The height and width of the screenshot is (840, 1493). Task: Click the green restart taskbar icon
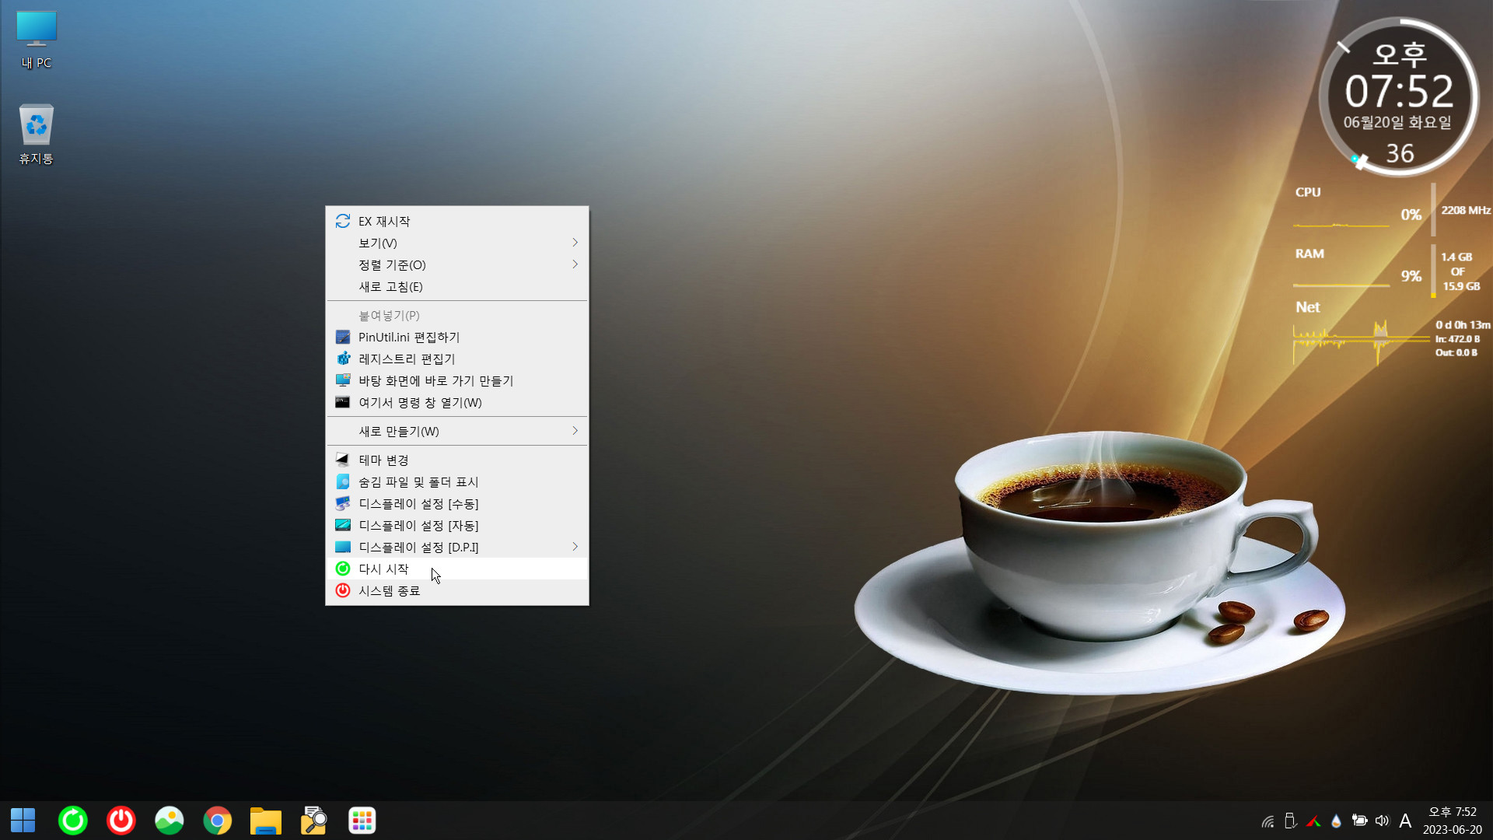point(73,821)
